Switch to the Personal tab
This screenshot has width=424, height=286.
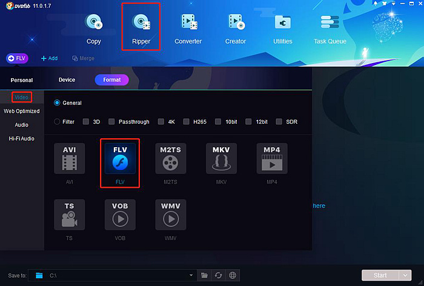22,80
